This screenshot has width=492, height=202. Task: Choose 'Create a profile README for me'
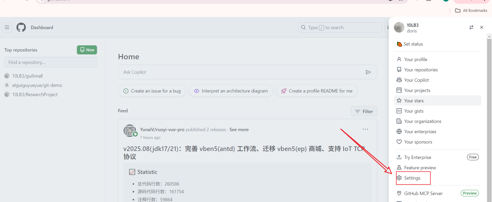pyautogui.click(x=317, y=91)
